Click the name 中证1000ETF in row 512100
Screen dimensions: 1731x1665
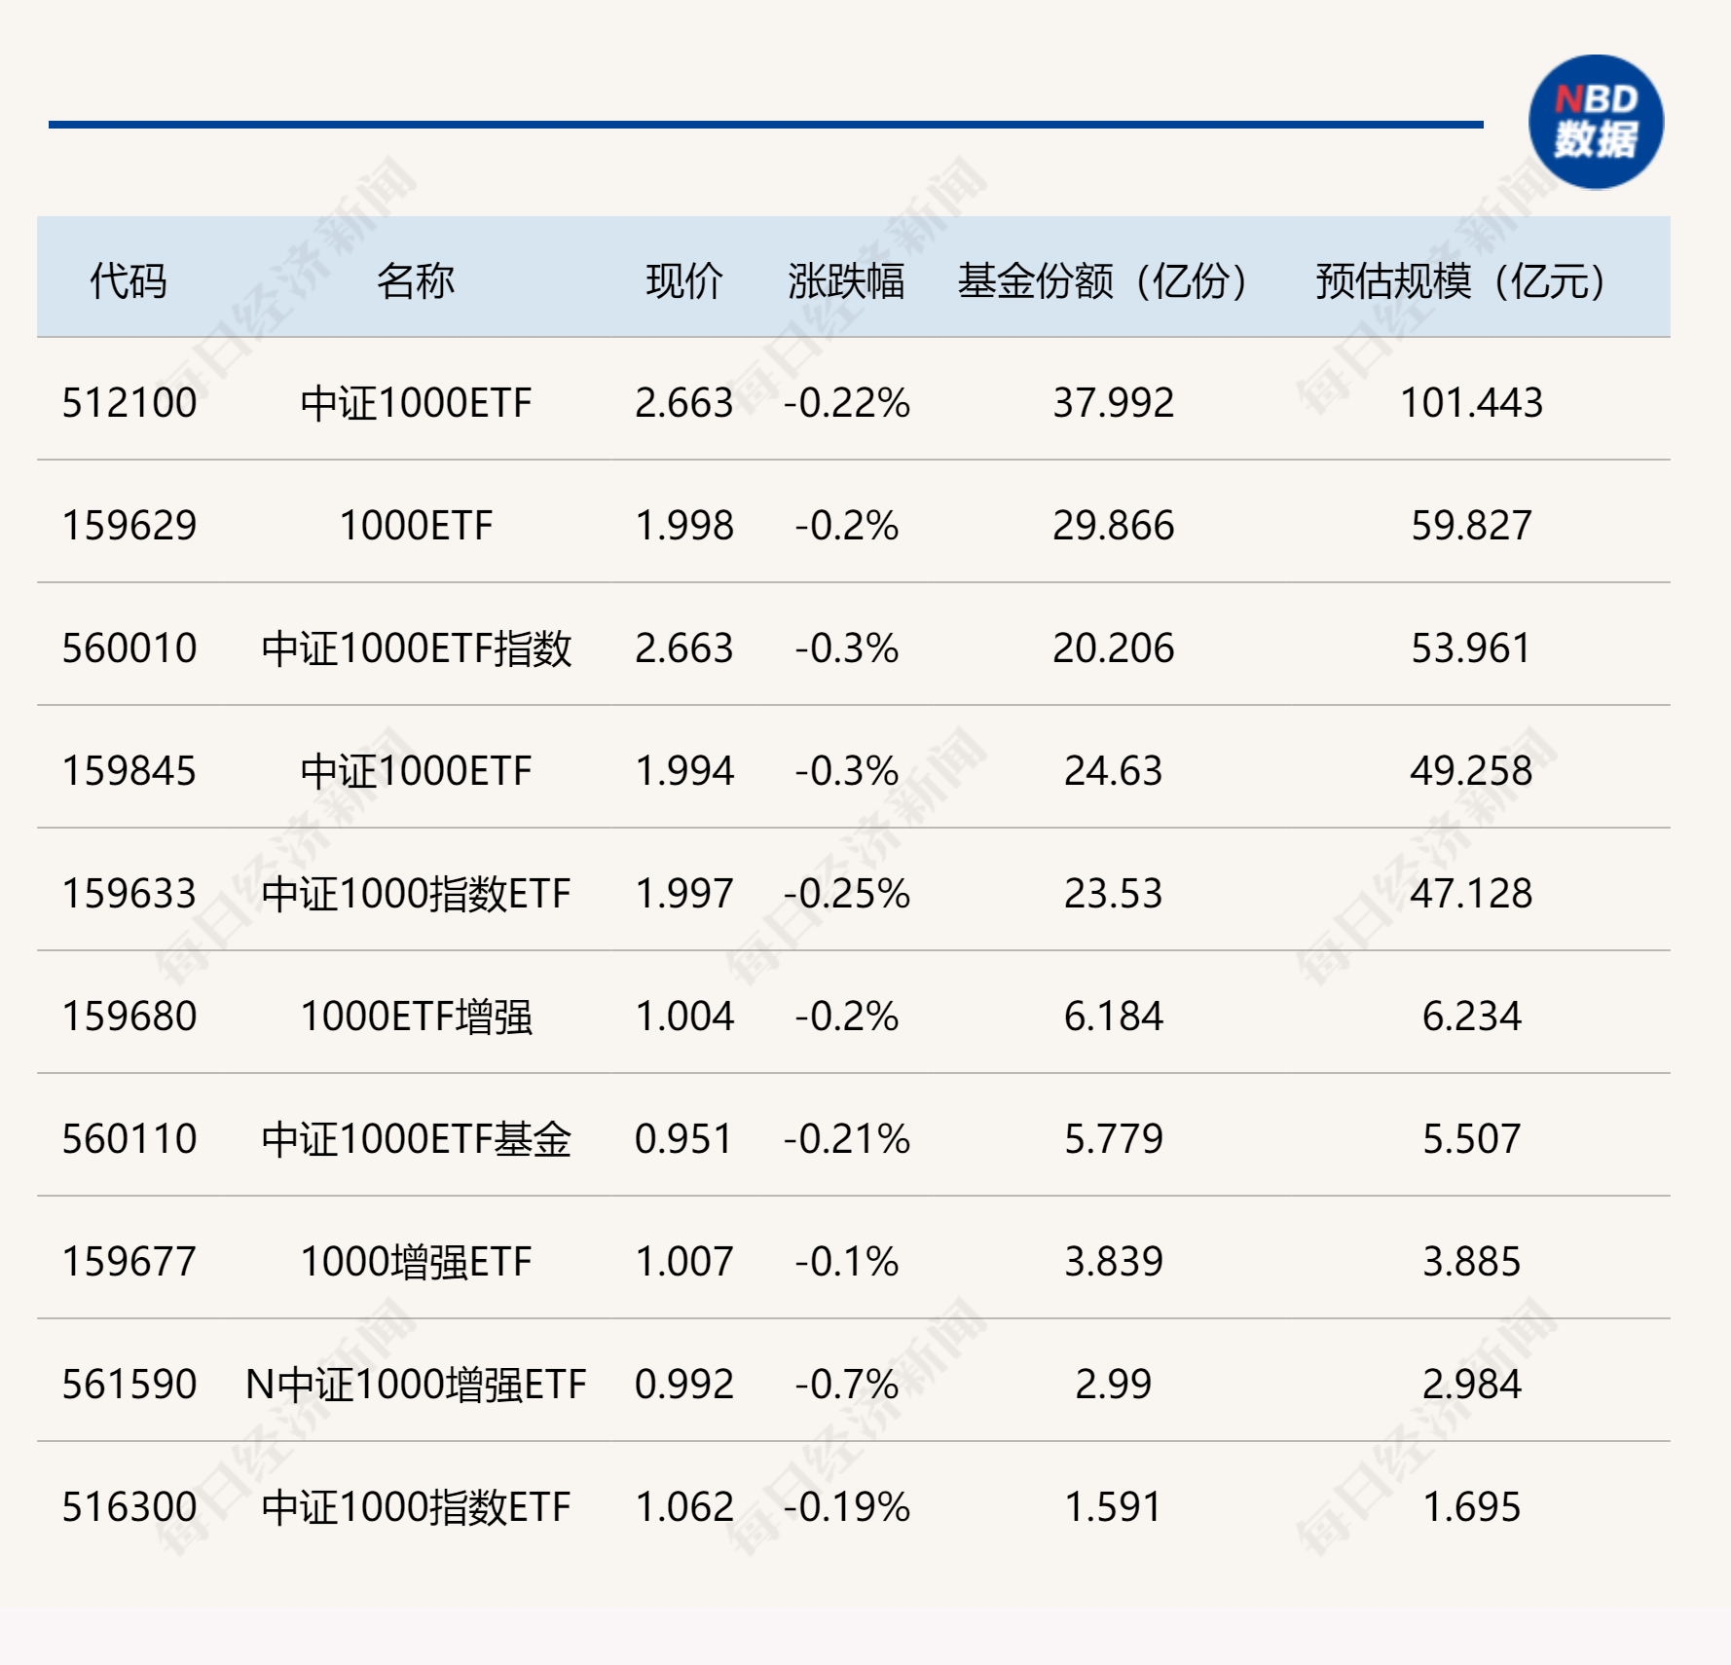click(416, 403)
